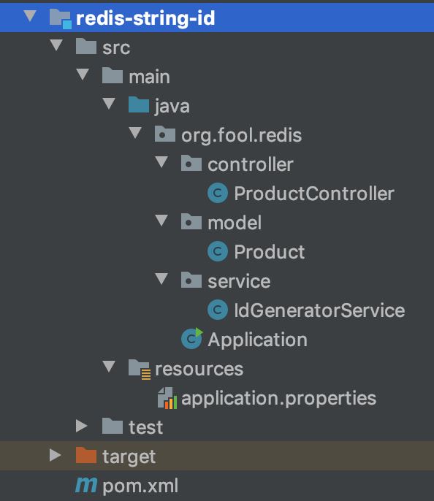Click the orange target folder icon
Image resolution: width=434 pixels, height=501 pixels.
(86, 455)
